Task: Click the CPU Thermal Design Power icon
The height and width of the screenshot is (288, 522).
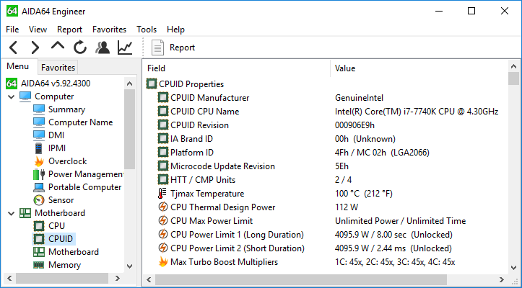Action: pyautogui.click(x=162, y=207)
